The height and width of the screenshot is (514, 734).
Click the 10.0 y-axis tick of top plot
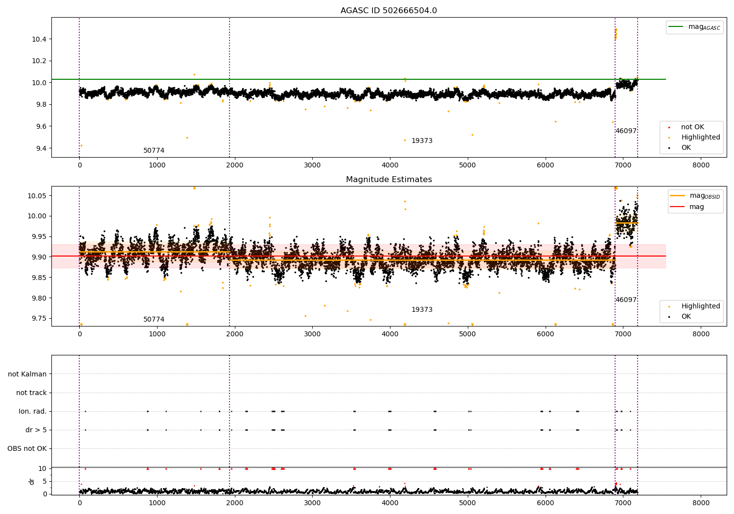(x=39, y=83)
